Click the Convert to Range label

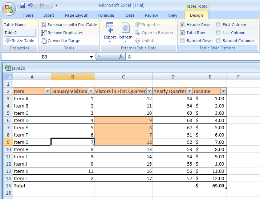(64, 41)
